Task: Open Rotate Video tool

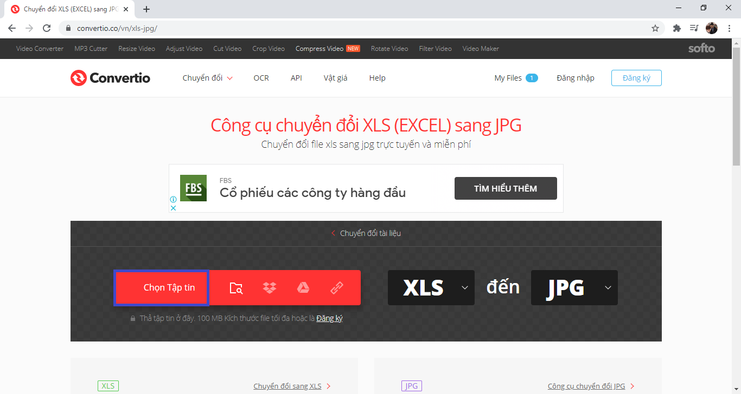Action: [389, 49]
